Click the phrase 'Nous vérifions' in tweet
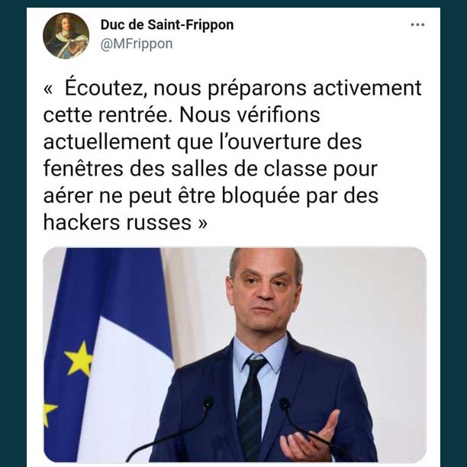This screenshot has width=467, height=467. pyautogui.click(x=250, y=115)
